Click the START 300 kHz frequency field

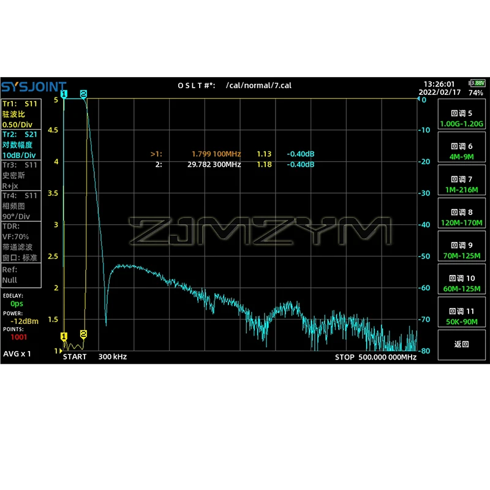pos(95,356)
